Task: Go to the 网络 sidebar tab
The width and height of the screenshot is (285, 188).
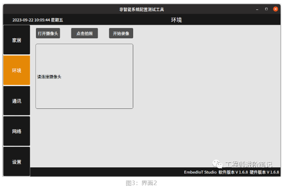Action: pyautogui.click(x=17, y=131)
